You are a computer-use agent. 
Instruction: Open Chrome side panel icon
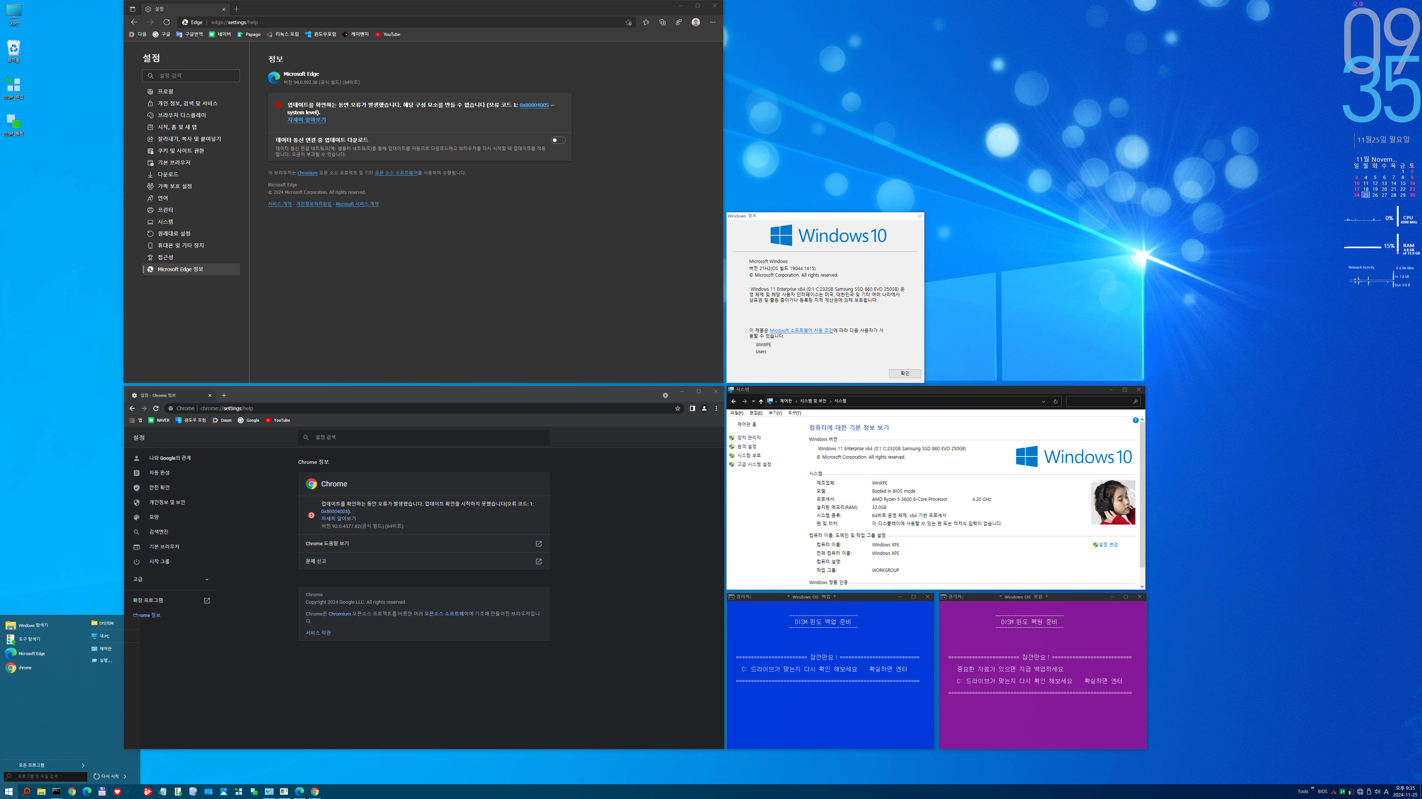pos(692,409)
